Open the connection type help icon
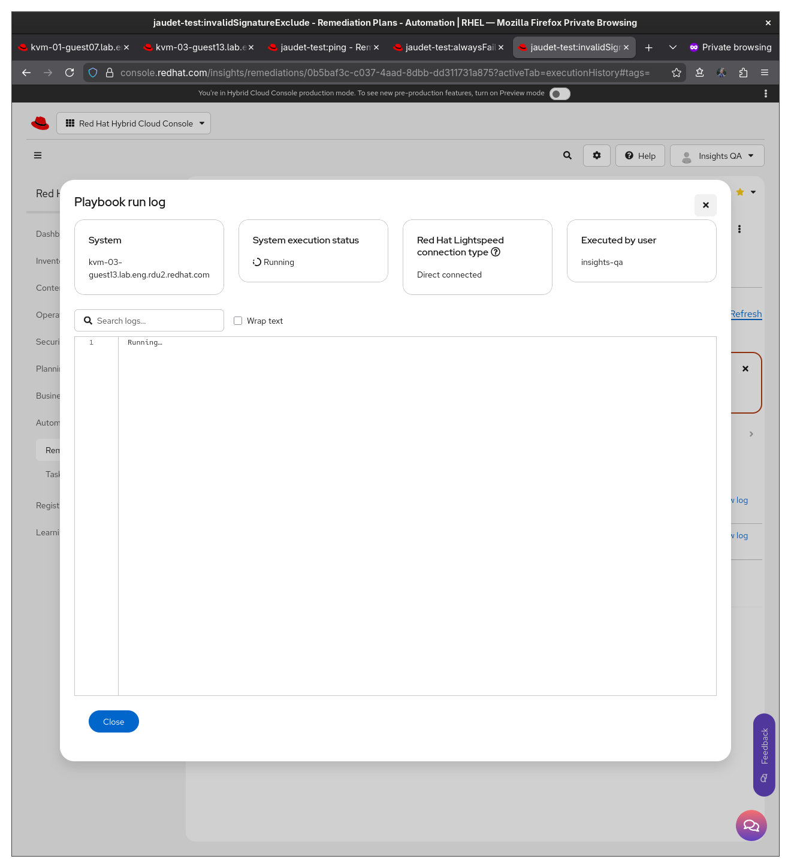The height and width of the screenshot is (868, 791). tap(496, 252)
